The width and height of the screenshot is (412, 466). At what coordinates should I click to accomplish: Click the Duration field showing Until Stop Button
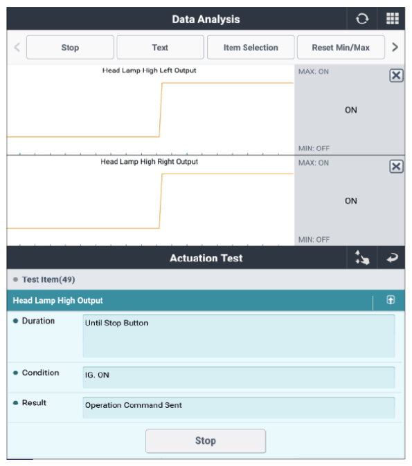click(x=239, y=336)
